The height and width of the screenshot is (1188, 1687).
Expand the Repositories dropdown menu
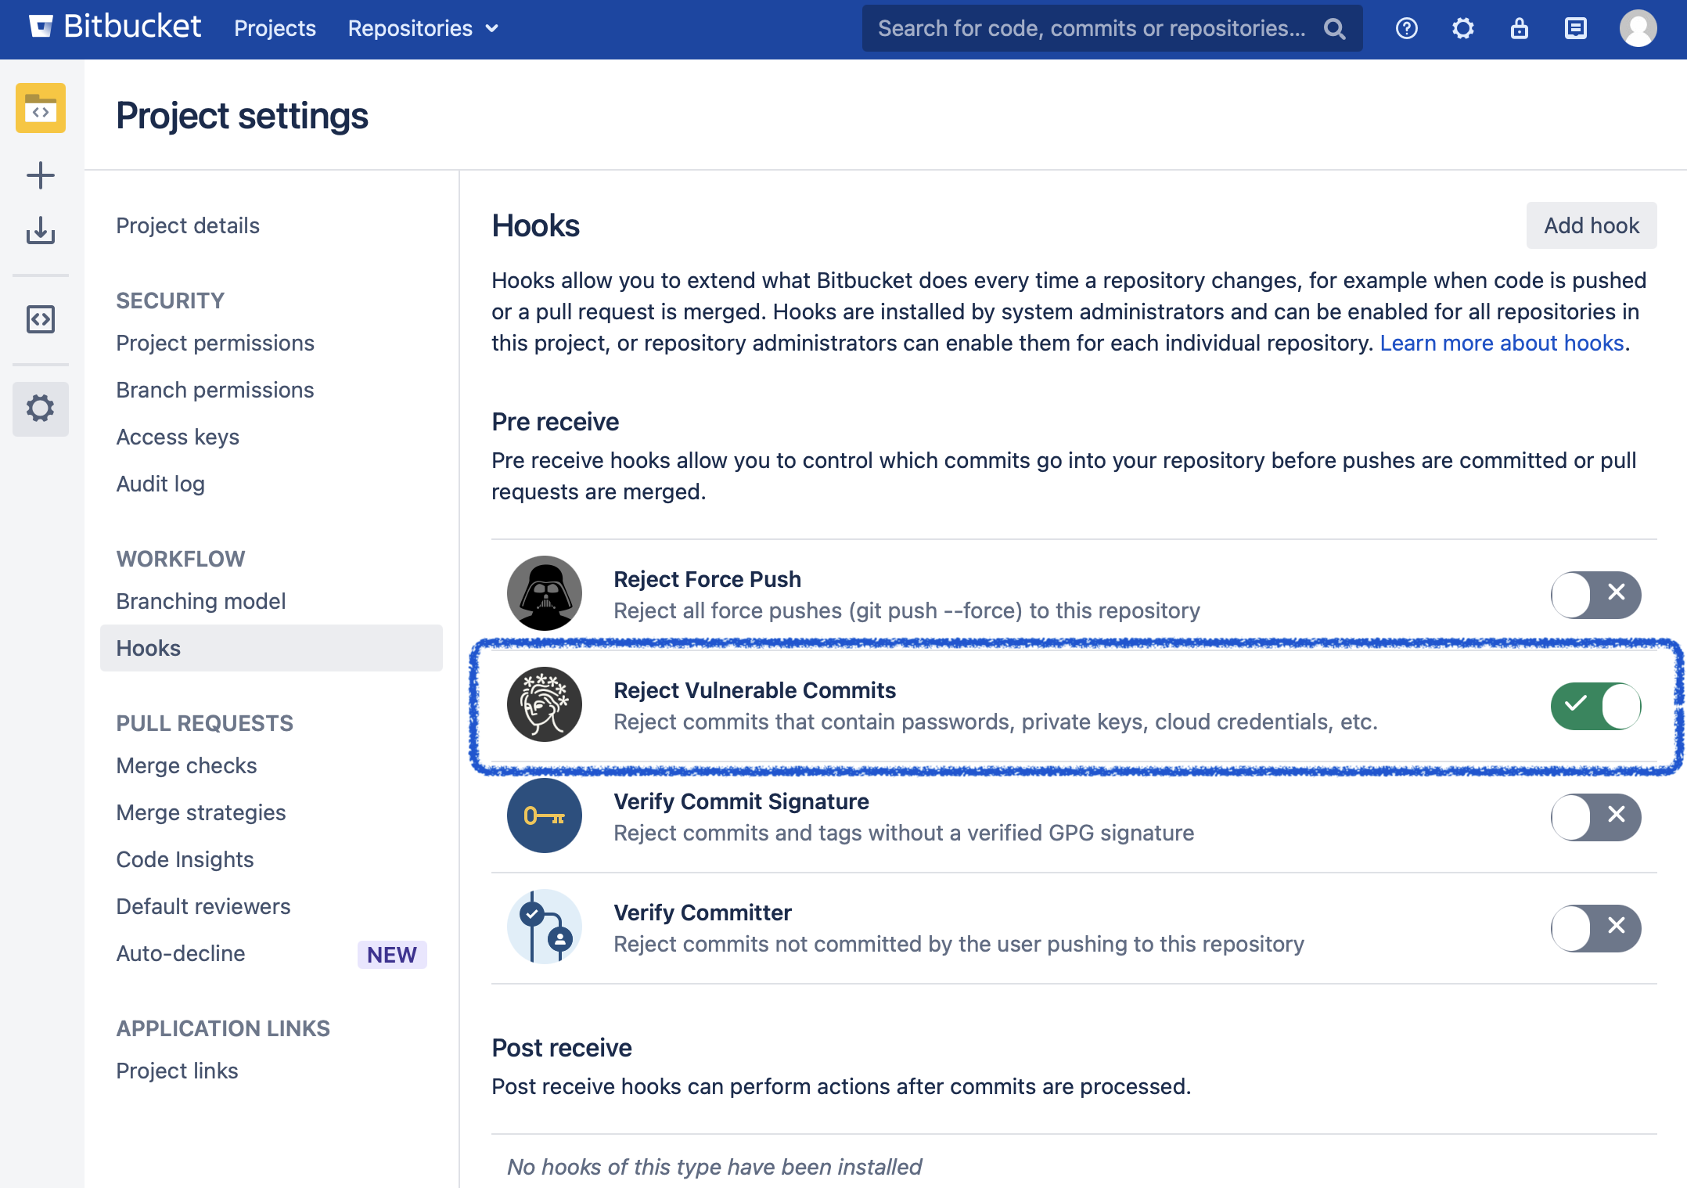tap(423, 29)
